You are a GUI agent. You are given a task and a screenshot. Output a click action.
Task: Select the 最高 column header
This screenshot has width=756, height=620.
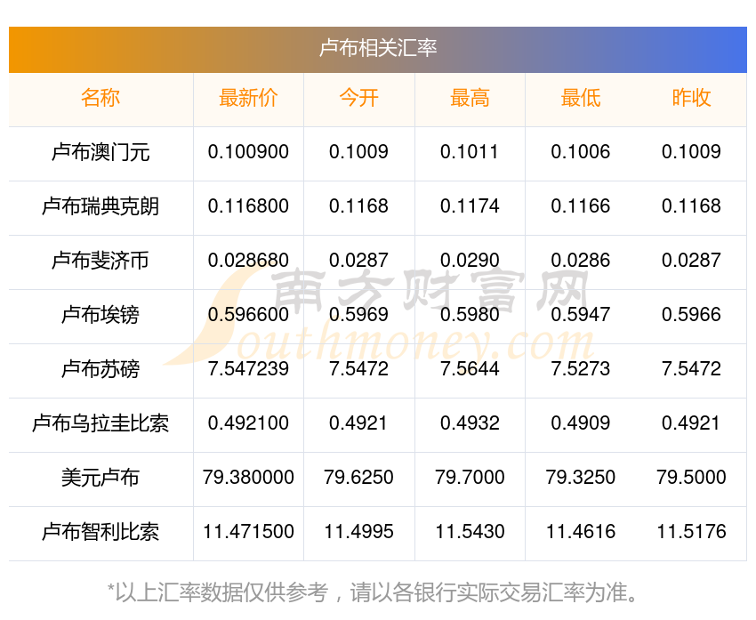tap(470, 99)
